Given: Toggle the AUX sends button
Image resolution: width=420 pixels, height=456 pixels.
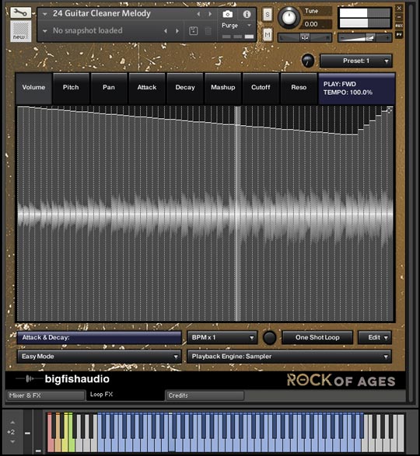Looking at the screenshot, I should [x=399, y=26].
